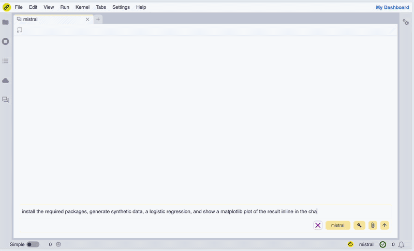Open the running kernels stop-circle icon
The height and width of the screenshot is (251, 414).
coord(5,41)
